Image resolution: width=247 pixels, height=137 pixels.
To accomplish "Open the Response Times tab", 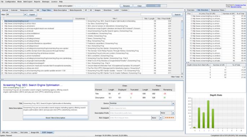I will (218, 10).
